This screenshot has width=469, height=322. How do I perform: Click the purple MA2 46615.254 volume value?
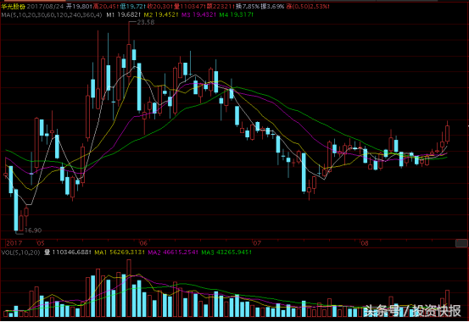[173, 253]
